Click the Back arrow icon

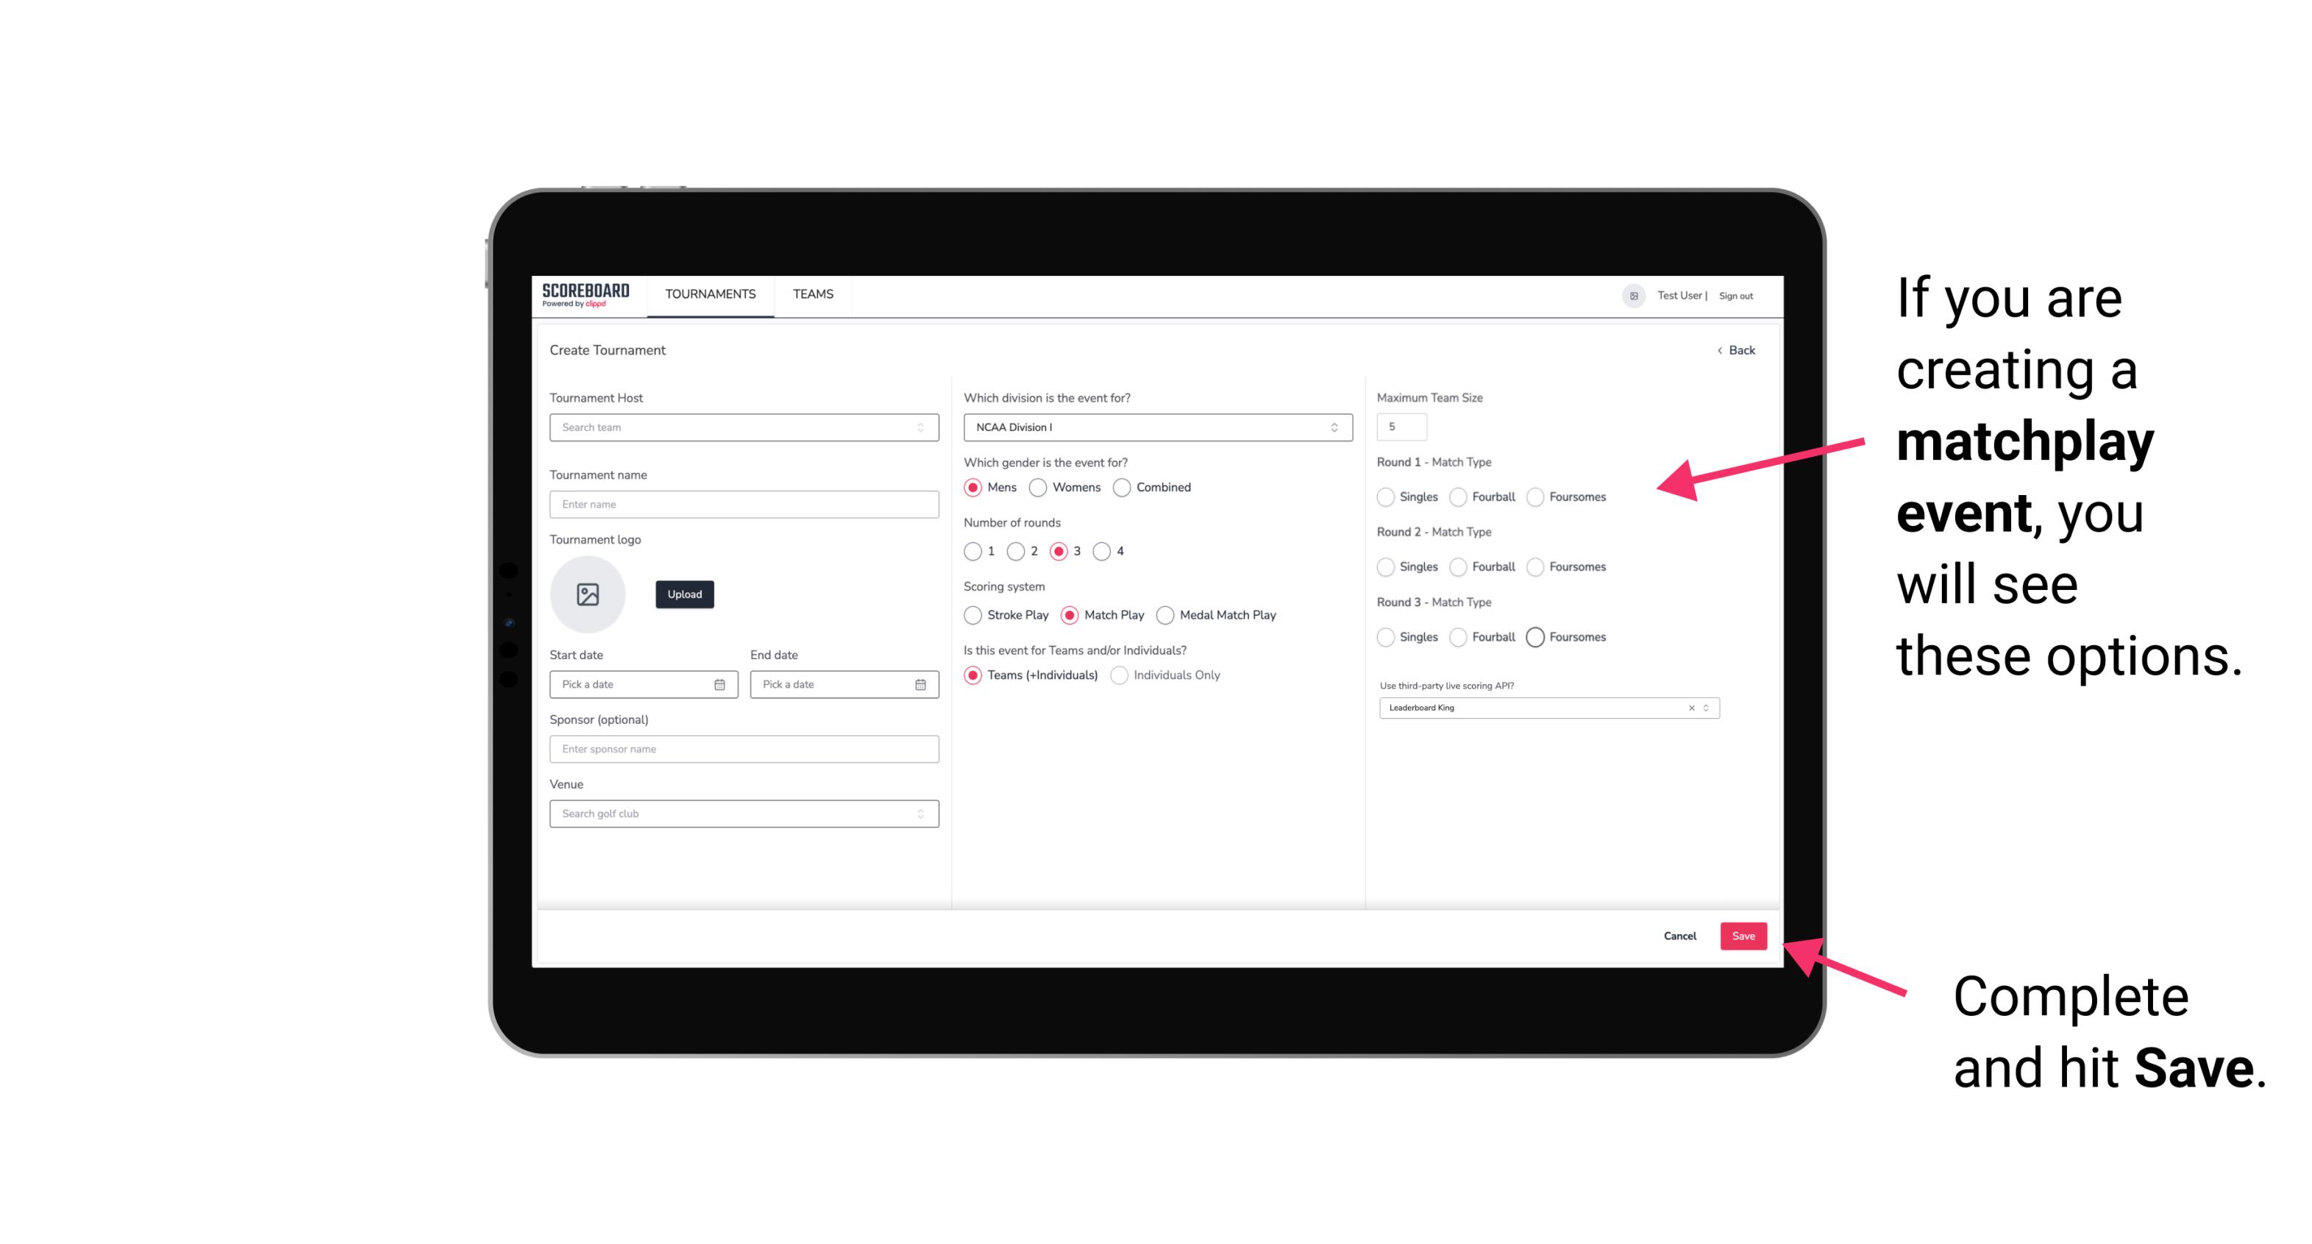(1719, 351)
